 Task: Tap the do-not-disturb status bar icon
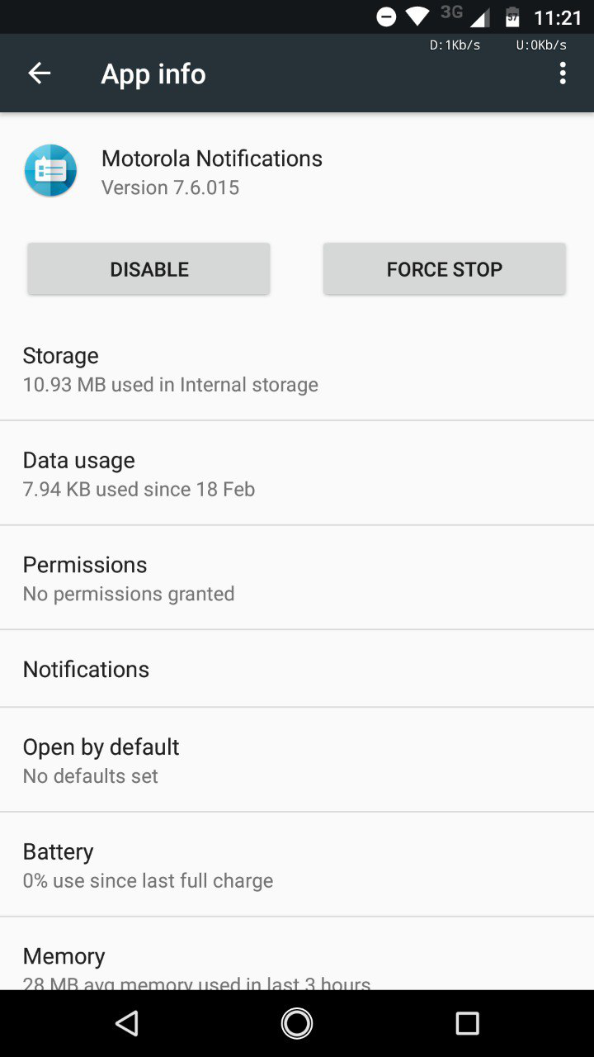(386, 17)
